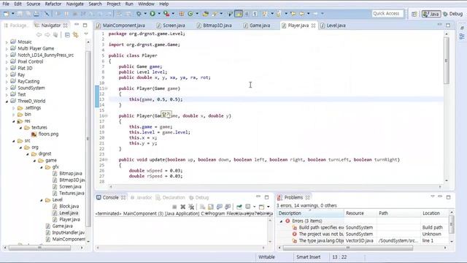Close the Player.java editor tab
The height and width of the screenshot is (263, 467).
(x=313, y=26)
